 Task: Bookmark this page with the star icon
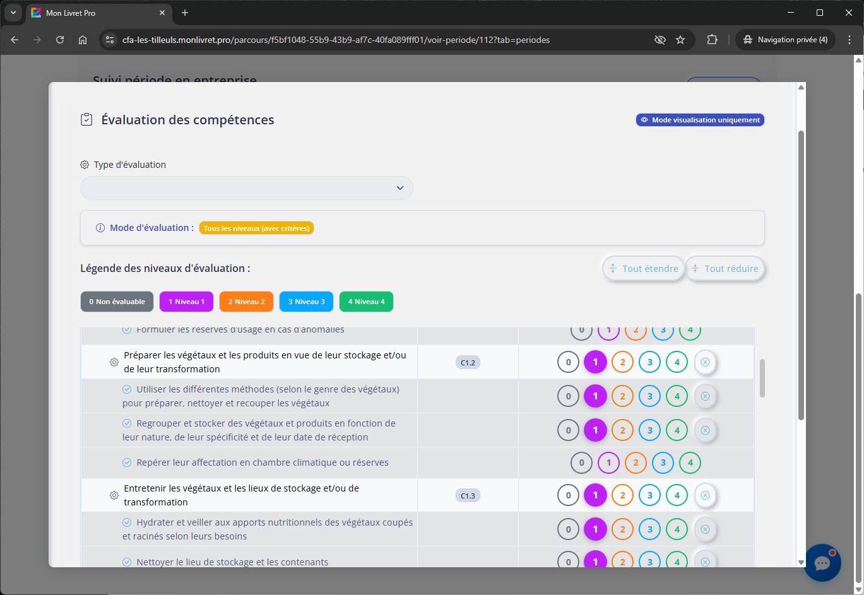point(680,40)
